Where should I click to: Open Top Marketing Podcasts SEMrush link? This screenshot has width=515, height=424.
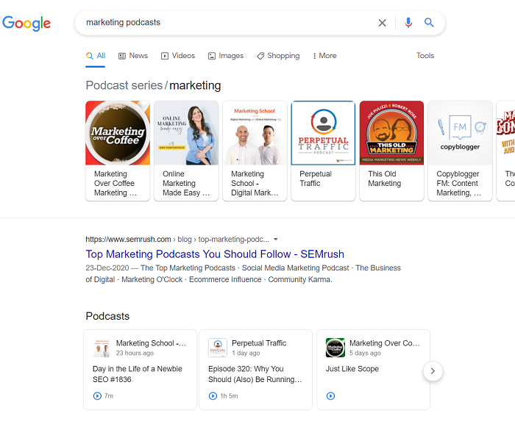pos(215,254)
